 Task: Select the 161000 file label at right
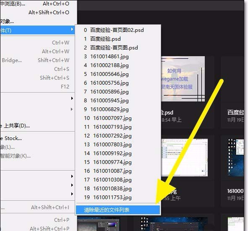point(235,191)
